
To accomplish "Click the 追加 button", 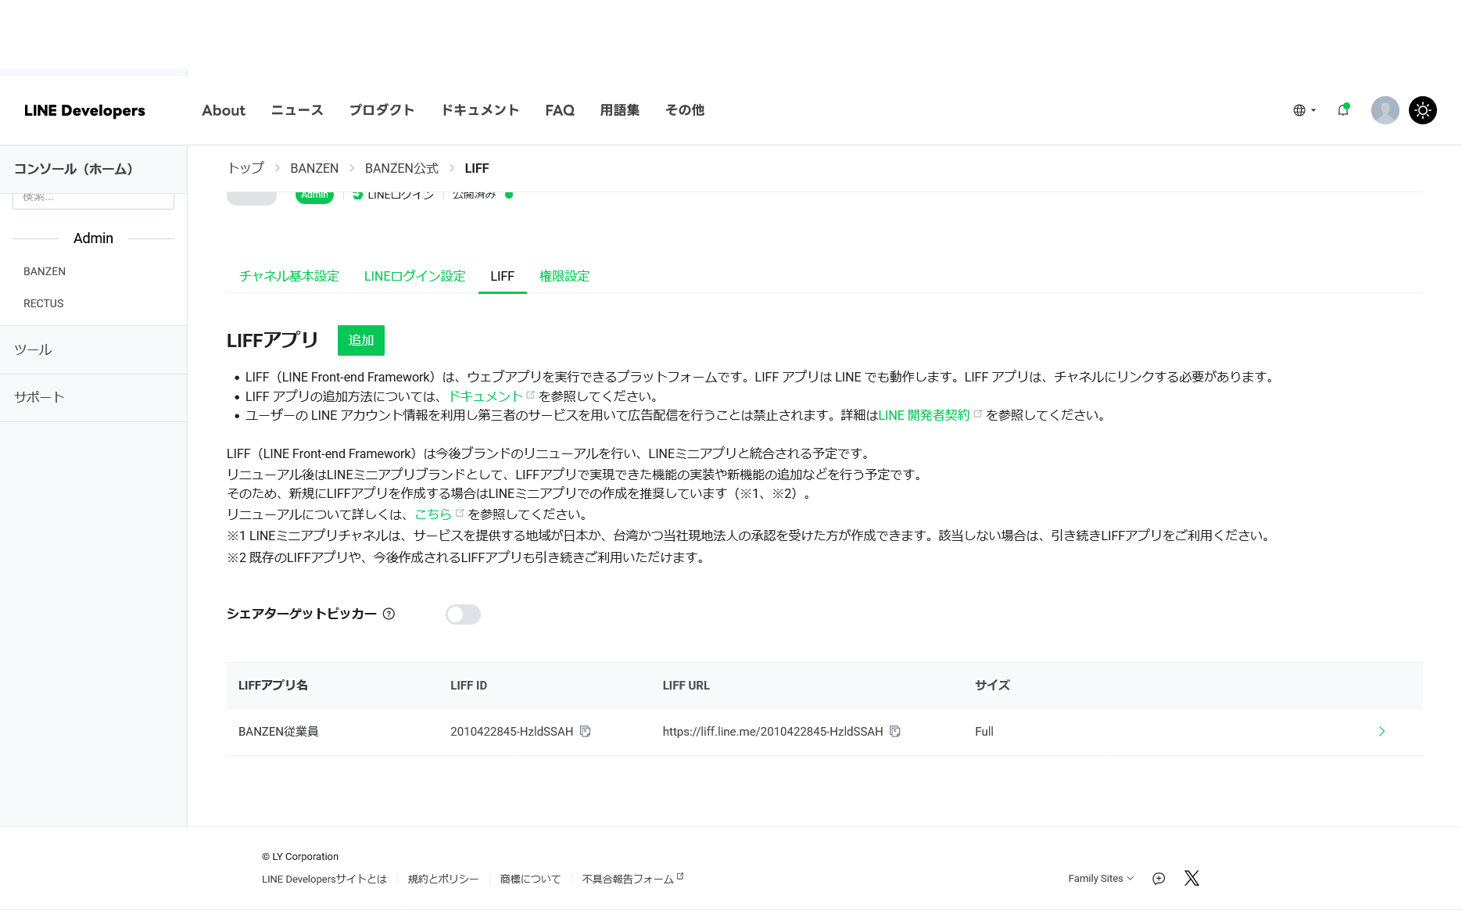I will [x=361, y=340].
